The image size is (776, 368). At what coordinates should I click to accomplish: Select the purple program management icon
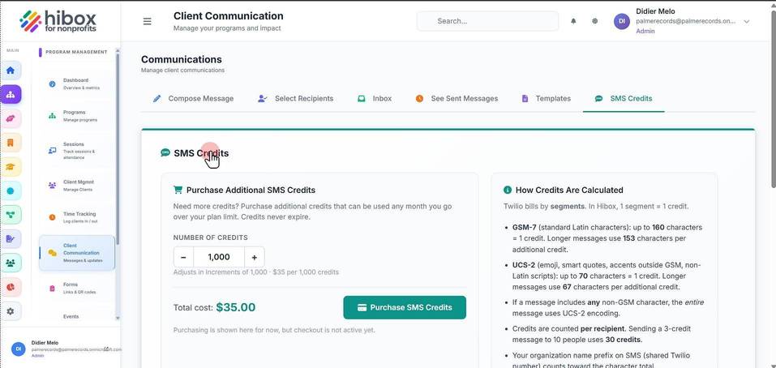coord(11,94)
